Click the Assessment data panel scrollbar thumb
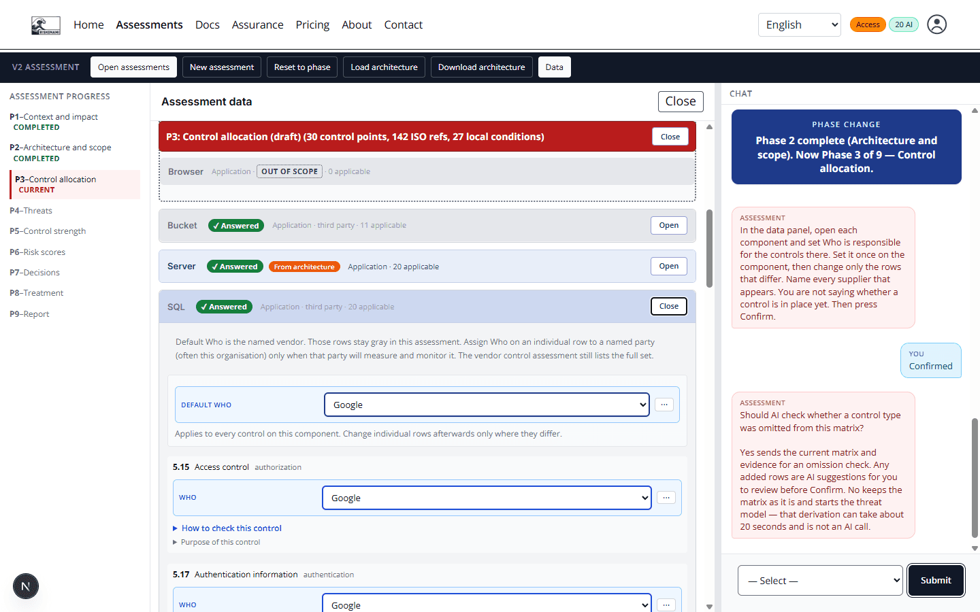Screen dimensions: 980x612 click(x=710, y=248)
